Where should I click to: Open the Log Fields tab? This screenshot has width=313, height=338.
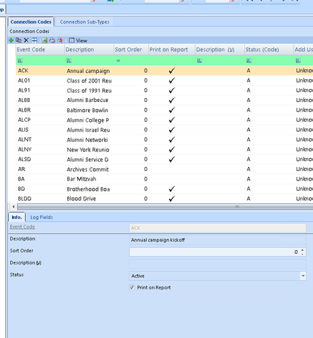(41, 217)
